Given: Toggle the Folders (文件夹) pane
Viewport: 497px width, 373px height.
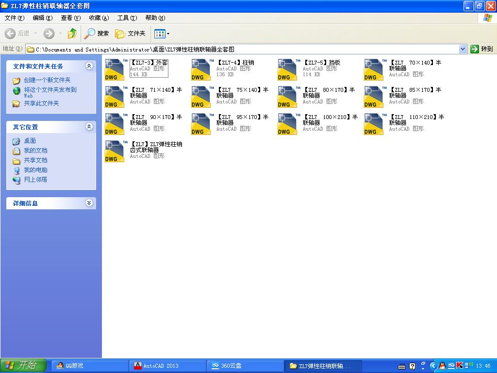Looking at the screenshot, I should point(130,34).
